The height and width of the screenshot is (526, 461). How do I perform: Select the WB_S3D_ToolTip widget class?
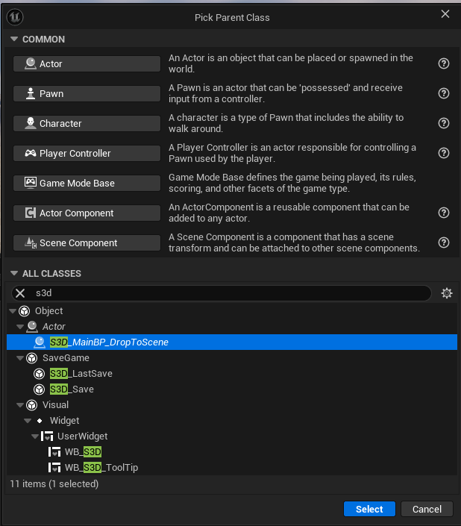point(232,467)
